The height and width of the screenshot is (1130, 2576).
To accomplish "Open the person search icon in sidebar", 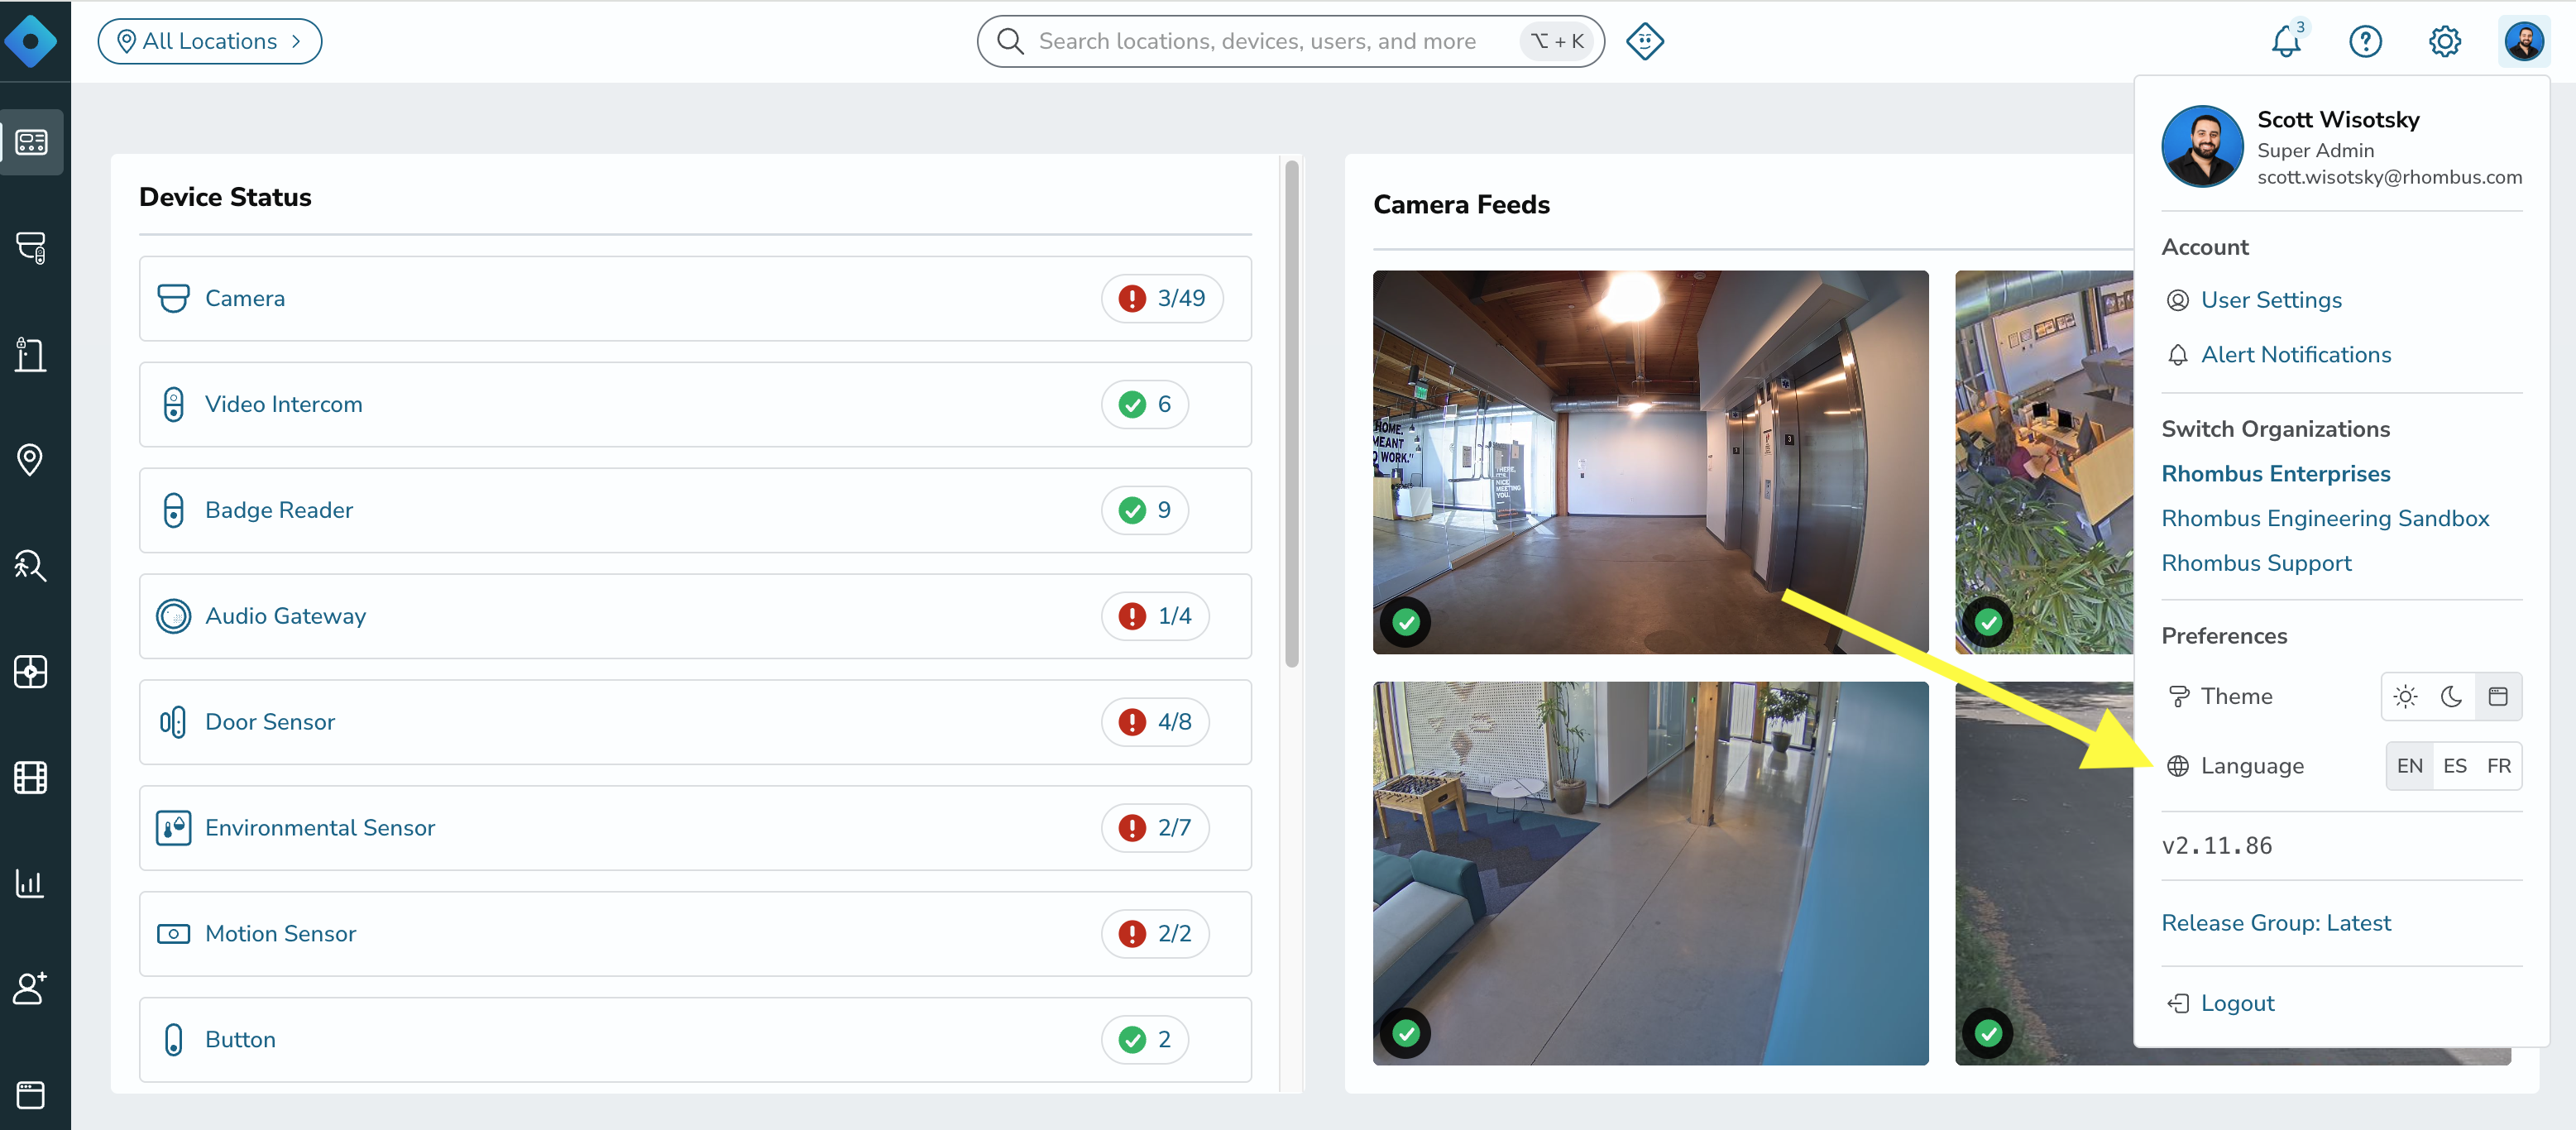I will pos(31,566).
